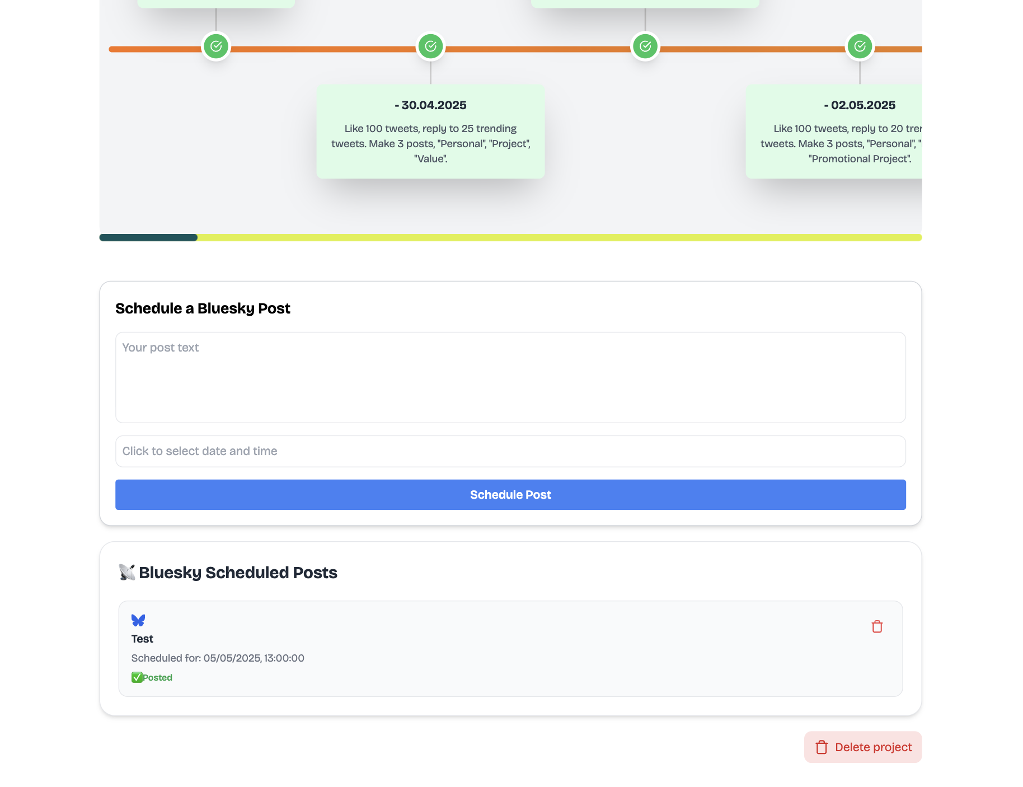This screenshot has height=787, width=1023.
Task: Open the 30.04.2025 timeline task card
Action: click(430, 132)
